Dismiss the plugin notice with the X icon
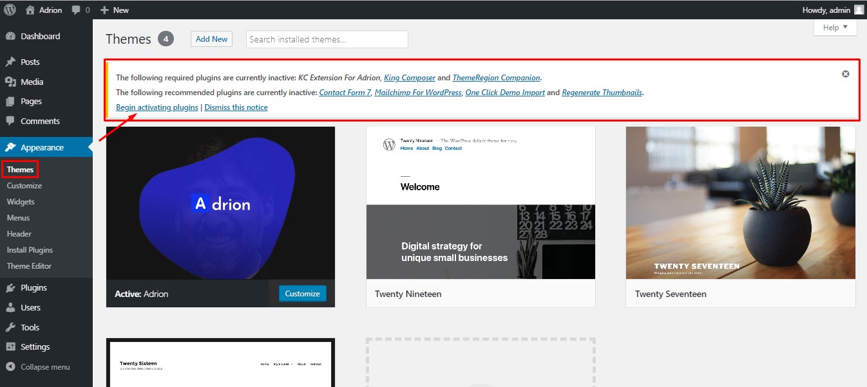 point(846,74)
